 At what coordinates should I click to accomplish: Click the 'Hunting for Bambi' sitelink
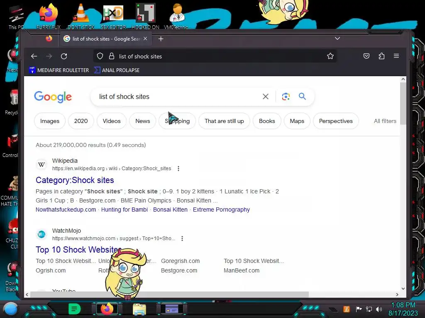(125, 210)
